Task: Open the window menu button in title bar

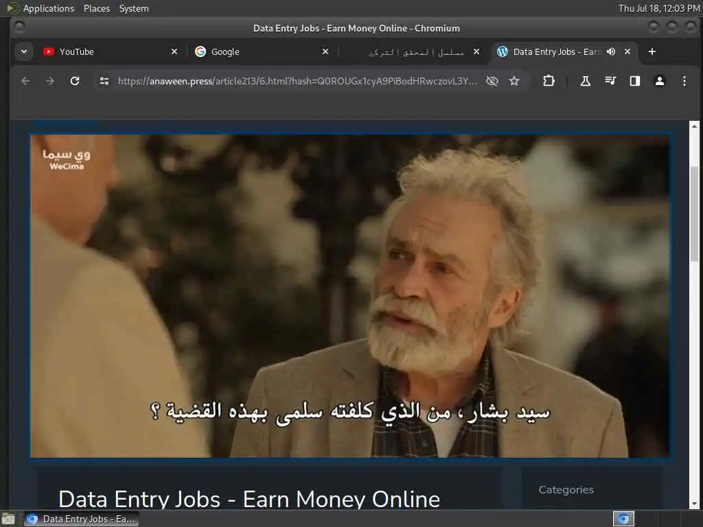Action: 19,27
